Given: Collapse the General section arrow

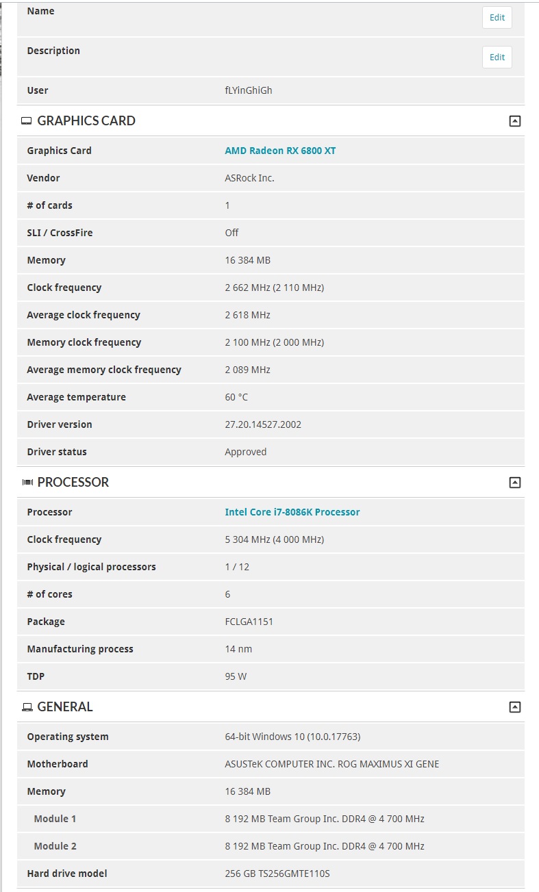Looking at the screenshot, I should [x=515, y=707].
